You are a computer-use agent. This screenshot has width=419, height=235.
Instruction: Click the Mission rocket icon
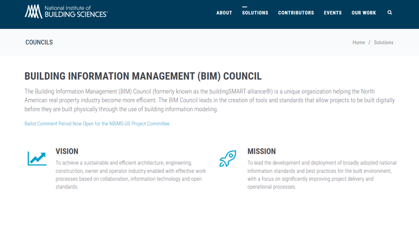[228, 158]
